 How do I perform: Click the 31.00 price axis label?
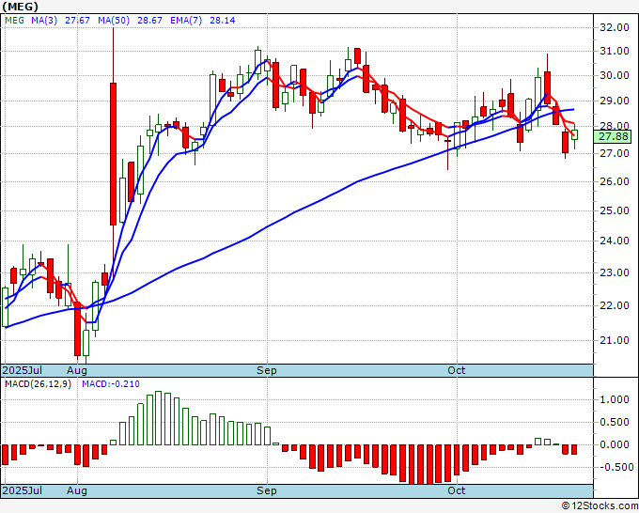point(615,51)
